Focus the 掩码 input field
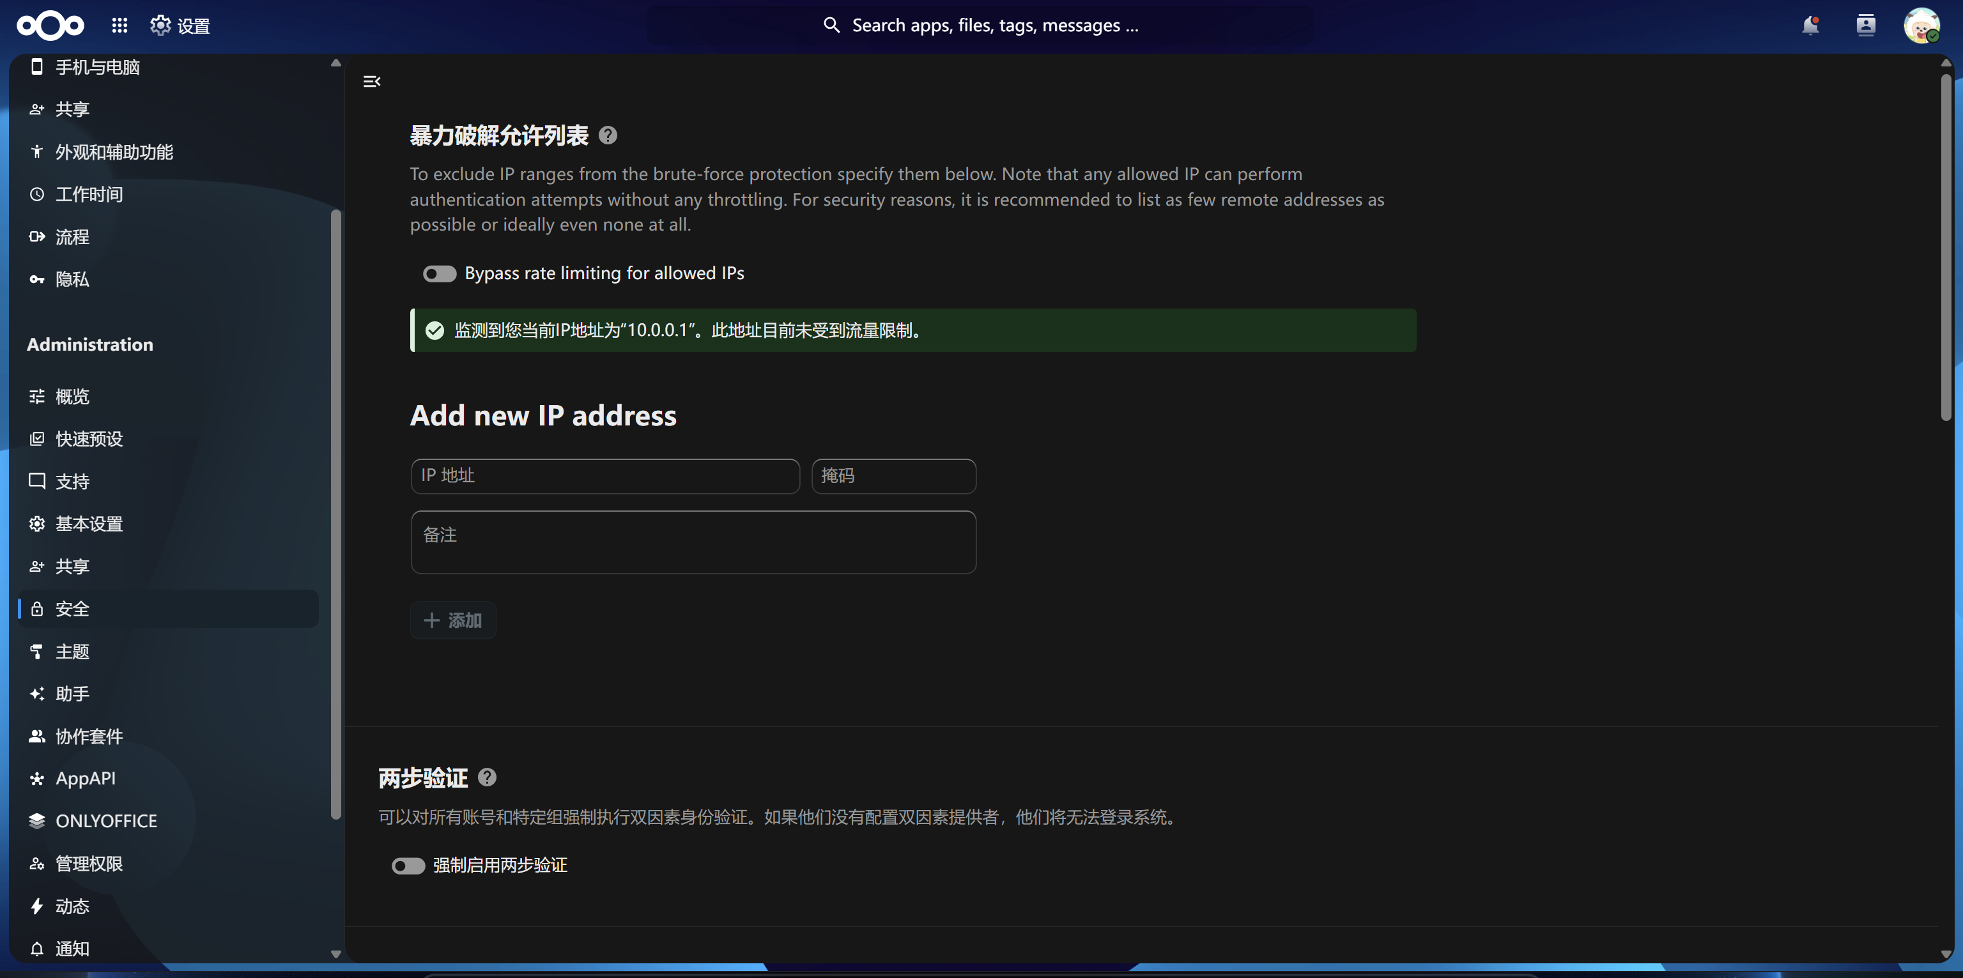Image resolution: width=1963 pixels, height=978 pixels. pos(893,476)
